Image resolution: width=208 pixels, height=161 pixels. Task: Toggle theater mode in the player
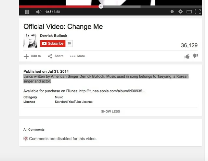pos(189,12)
